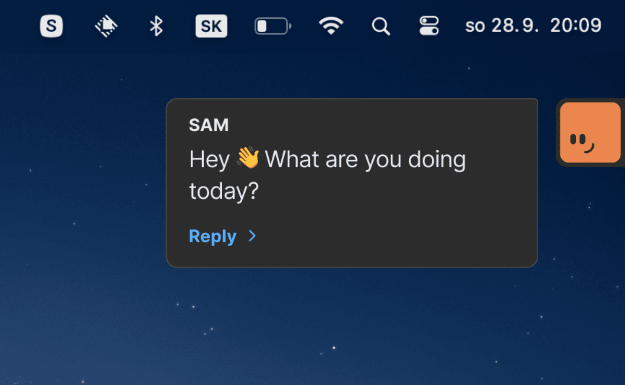Click the starry desktop wallpaper
This screenshot has width=625, height=385.
click(81, 297)
